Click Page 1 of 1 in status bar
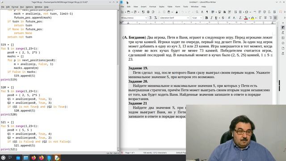This screenshot has width=286, height=161. coord(130,153)
